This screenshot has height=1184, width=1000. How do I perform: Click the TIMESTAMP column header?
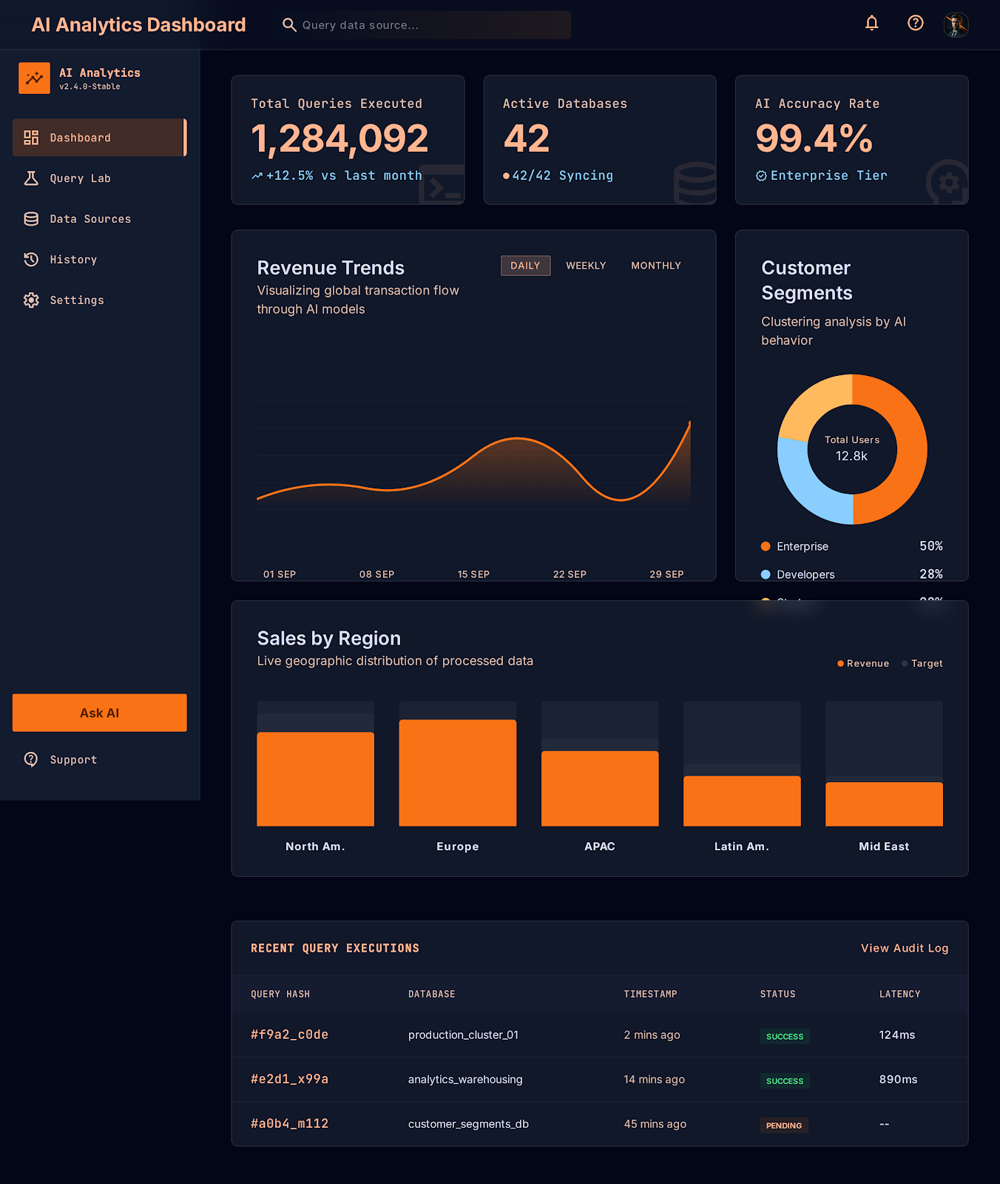650,995
